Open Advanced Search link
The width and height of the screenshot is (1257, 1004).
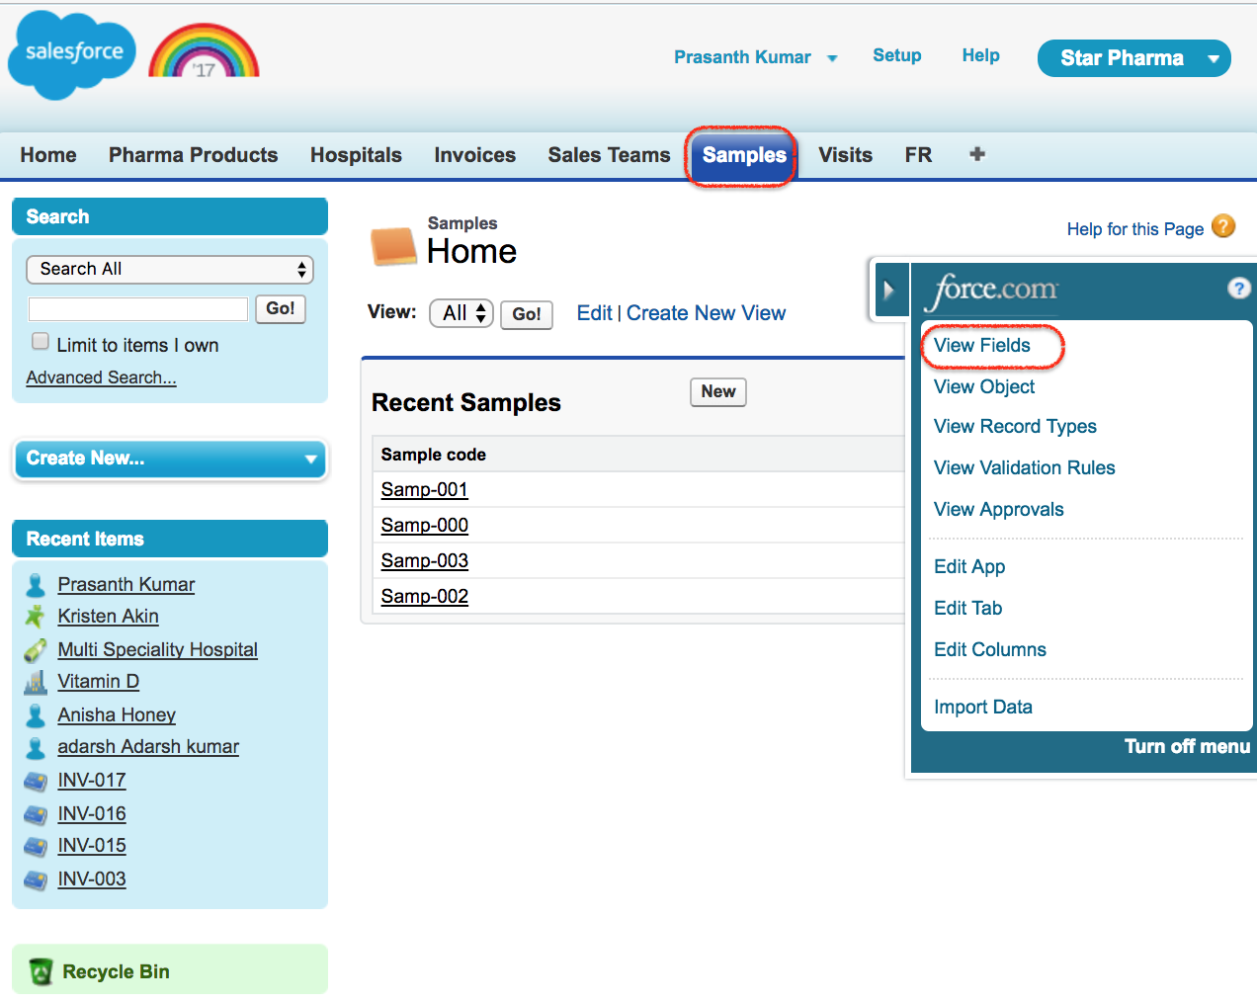101,377
